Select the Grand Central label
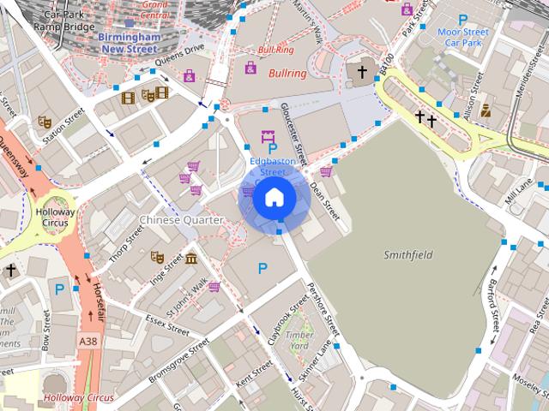The width and height of the screenshot is (549, 411). (154, 9)
